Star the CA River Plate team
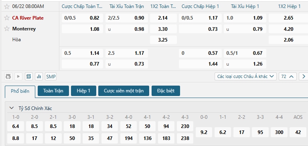This screenshot has height=146, width=308. coord(7,18)
